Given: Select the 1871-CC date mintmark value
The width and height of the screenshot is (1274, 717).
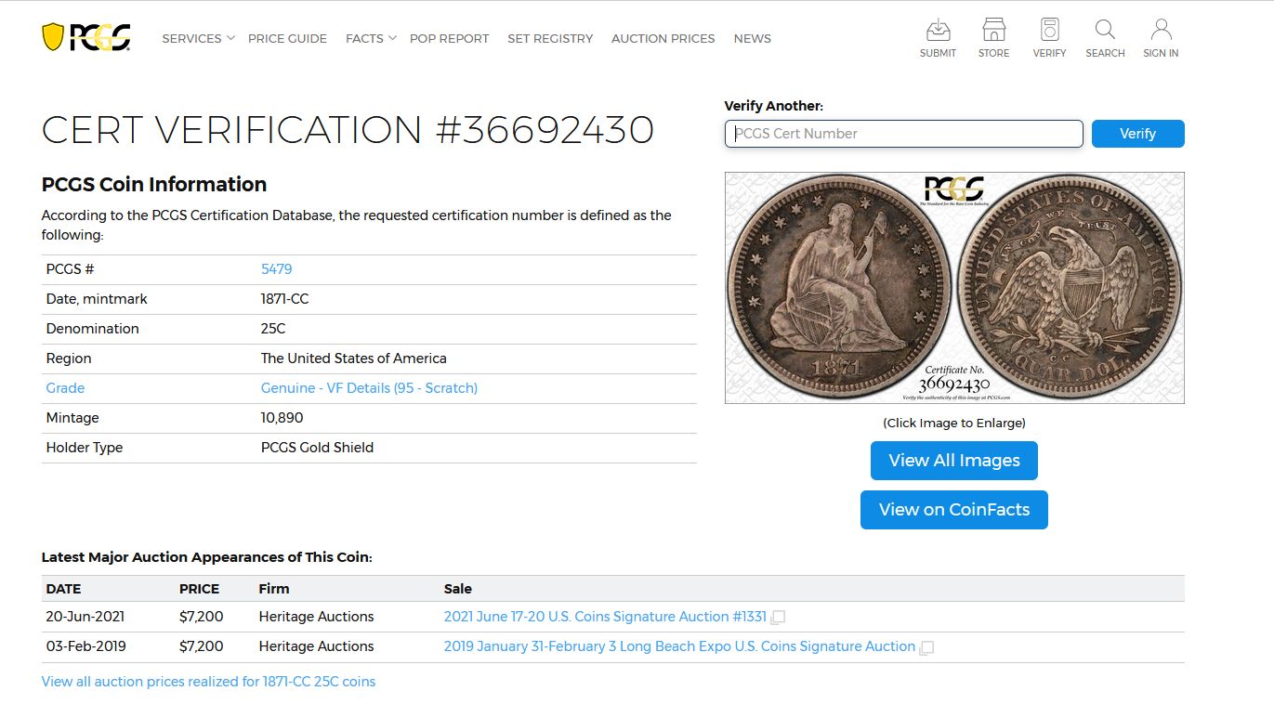Looking at the screenshot, I should click(x=284, y=299).
